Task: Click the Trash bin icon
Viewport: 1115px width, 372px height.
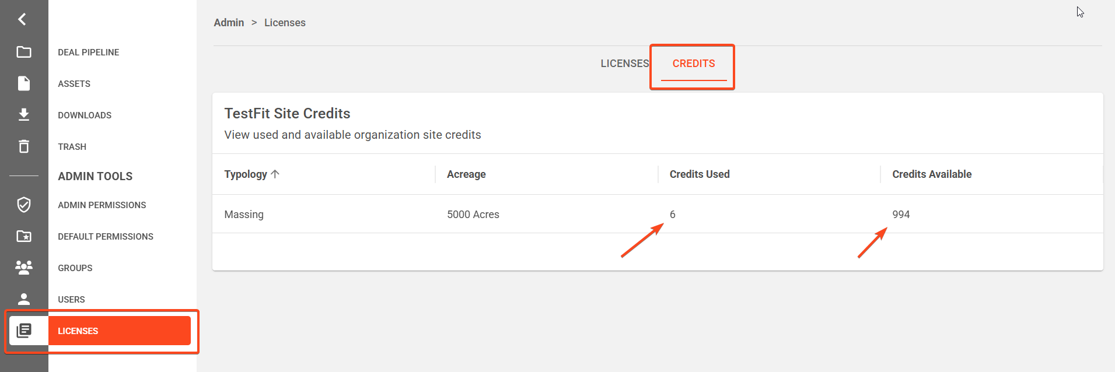Action: click(x=24, y=146)
